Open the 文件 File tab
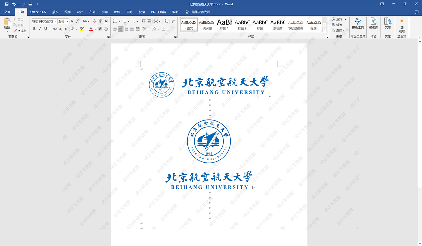The height and width of the screenshot is (246, 422). tap(7, 12)
